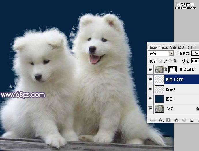Add layer mask button
This screenshot has width=199, height=151.
pyautogui.click(x=168, y=120)
